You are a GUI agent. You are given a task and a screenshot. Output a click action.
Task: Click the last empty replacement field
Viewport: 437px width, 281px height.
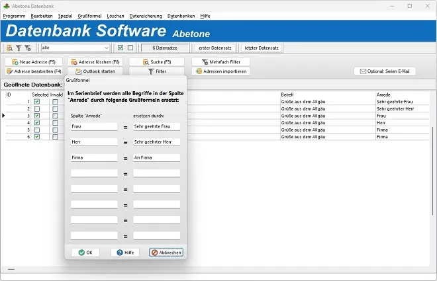pos(157,235)
